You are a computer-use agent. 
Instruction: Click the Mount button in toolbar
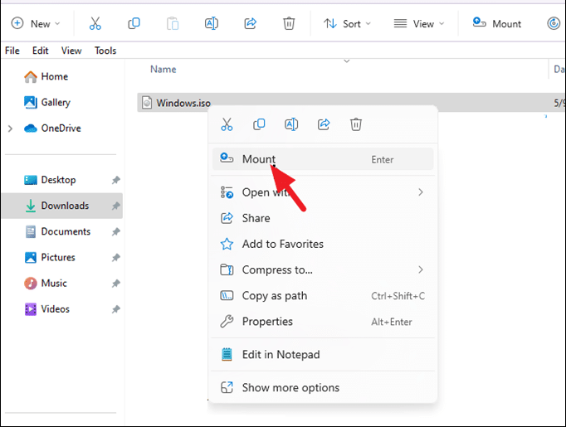click(x=498, y=23)
